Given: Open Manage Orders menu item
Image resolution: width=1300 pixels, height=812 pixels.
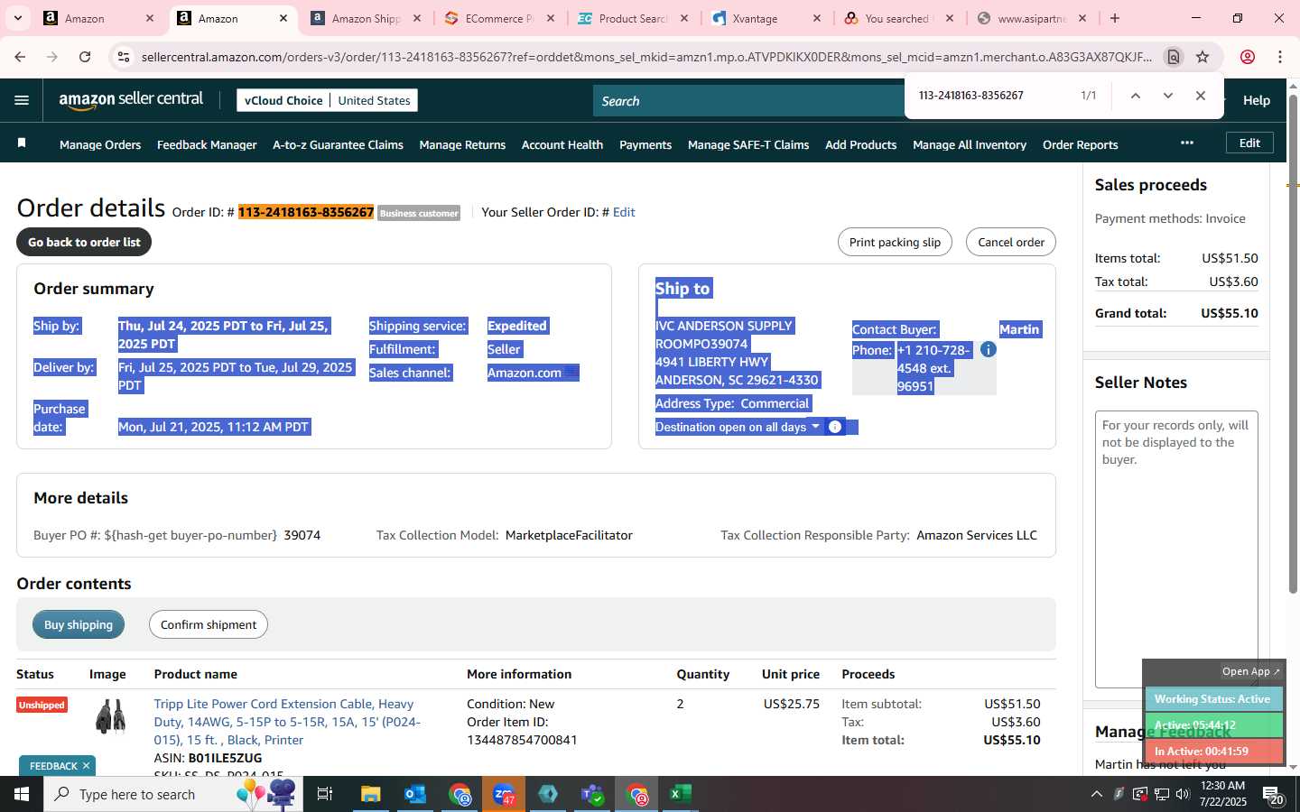Looking at the screenshot, I should point(100,144).
